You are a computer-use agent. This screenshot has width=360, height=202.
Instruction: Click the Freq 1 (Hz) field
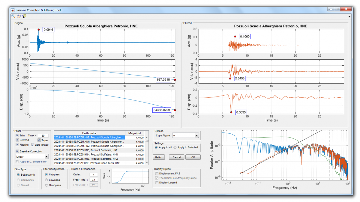pos(93,180)
